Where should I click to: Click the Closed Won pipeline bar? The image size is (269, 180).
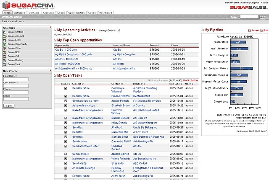237,95
